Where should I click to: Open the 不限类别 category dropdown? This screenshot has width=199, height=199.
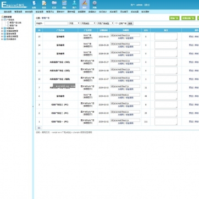(89, 23)
